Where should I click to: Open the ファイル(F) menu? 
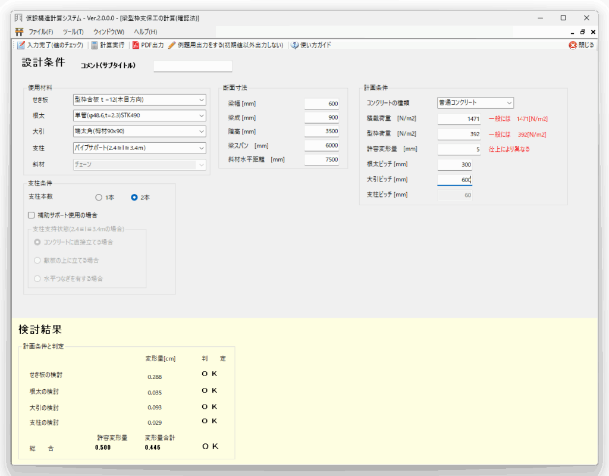point(41,32)
